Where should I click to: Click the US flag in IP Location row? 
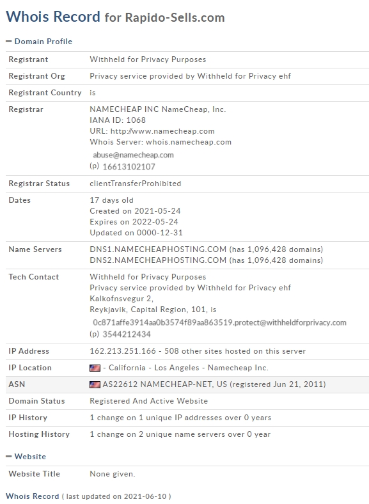tap(95, 368)
